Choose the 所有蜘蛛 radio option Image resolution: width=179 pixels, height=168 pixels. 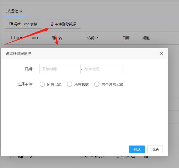[70, 84]
